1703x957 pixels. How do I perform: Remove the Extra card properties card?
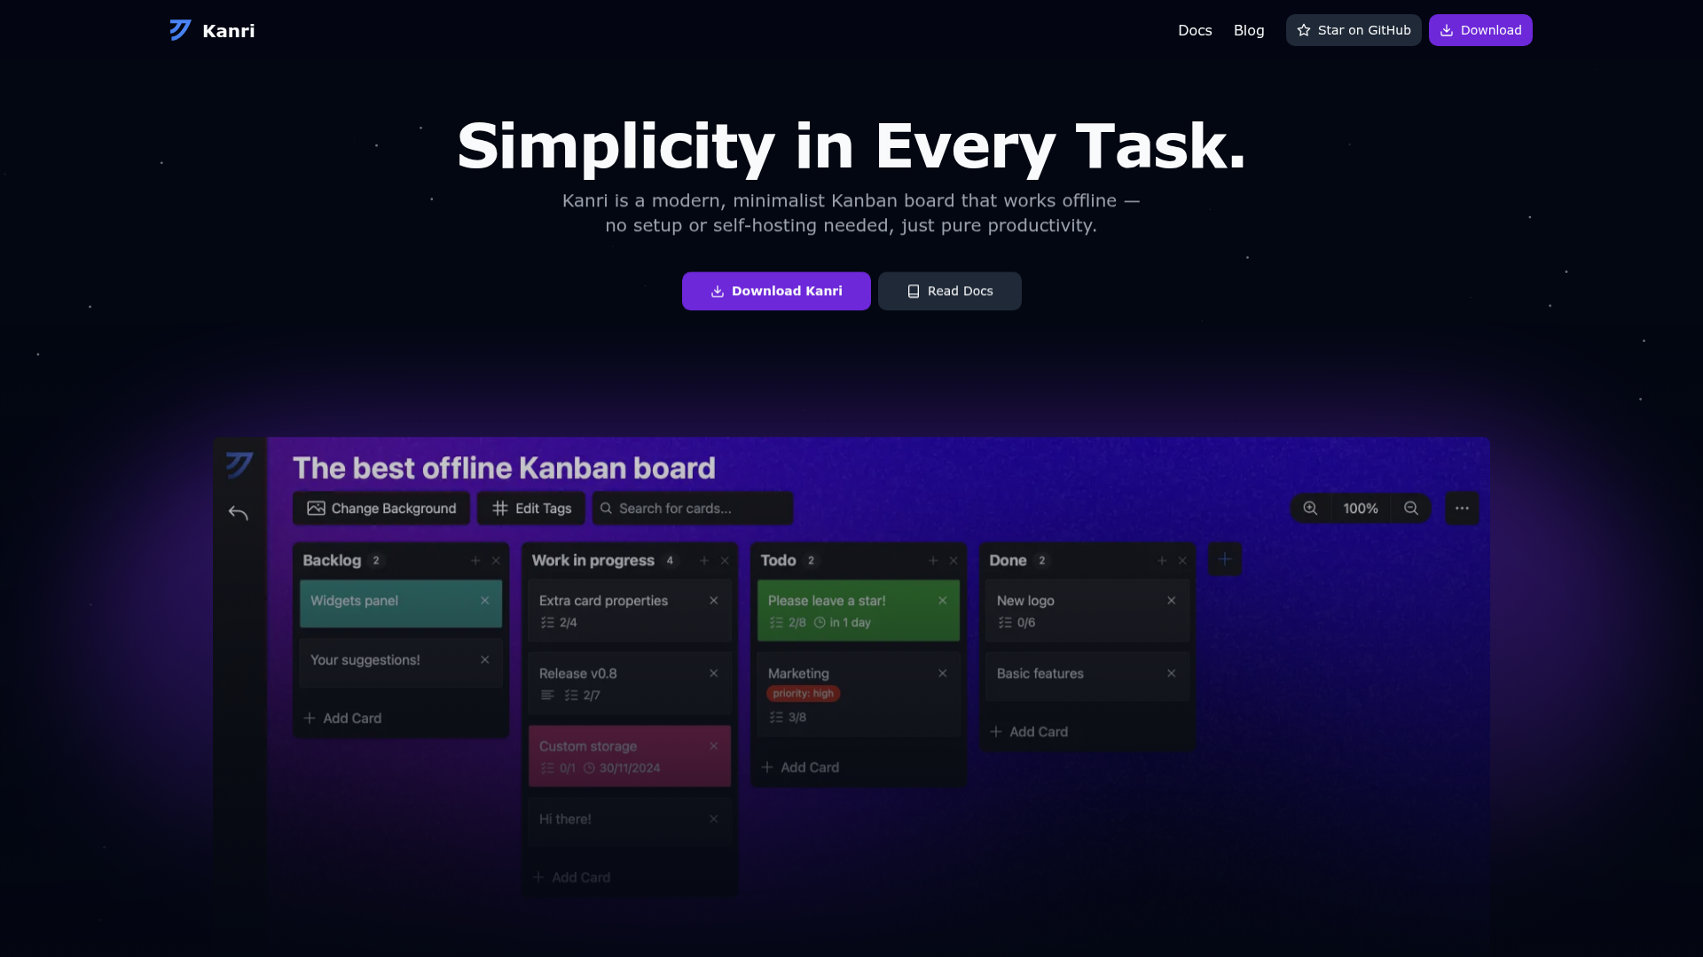coord(714,601)
